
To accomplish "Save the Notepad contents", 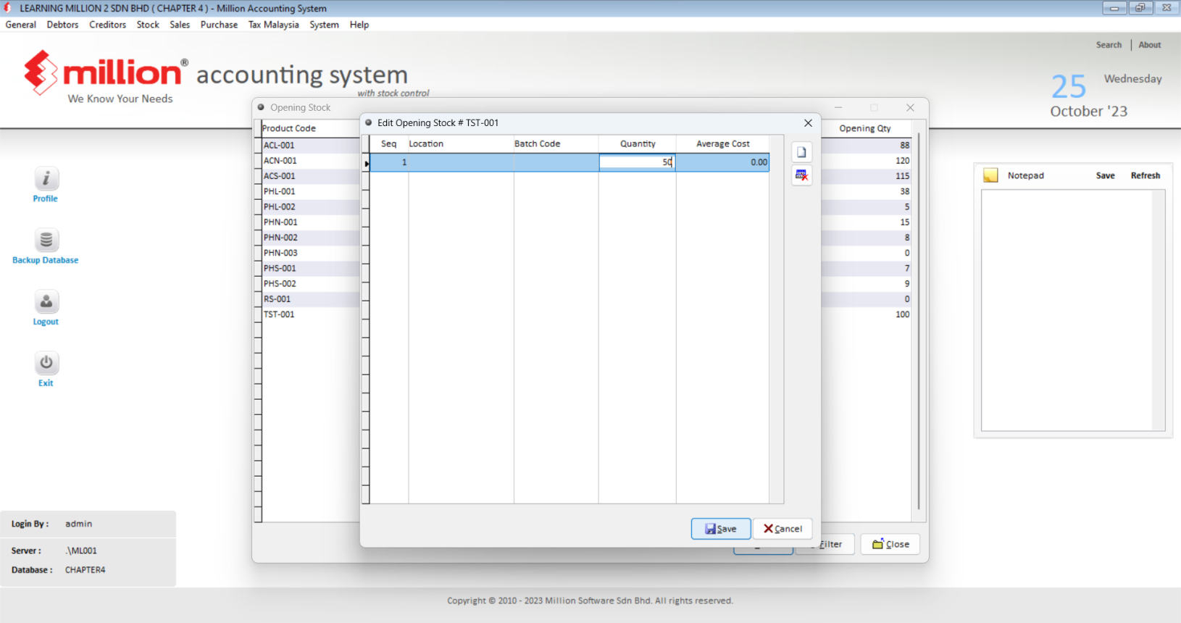I will [1105, 175].
